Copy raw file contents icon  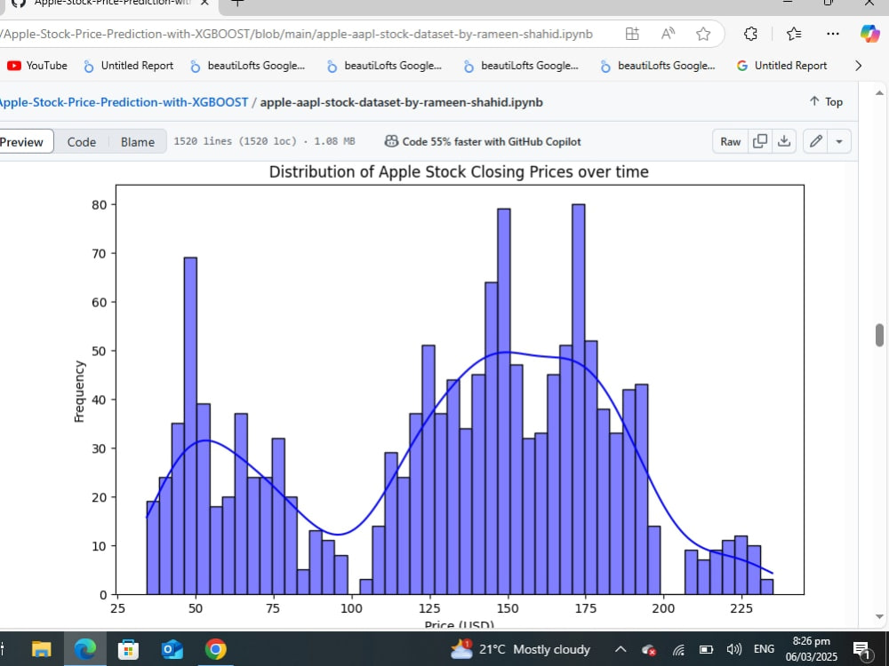[760, 141]
